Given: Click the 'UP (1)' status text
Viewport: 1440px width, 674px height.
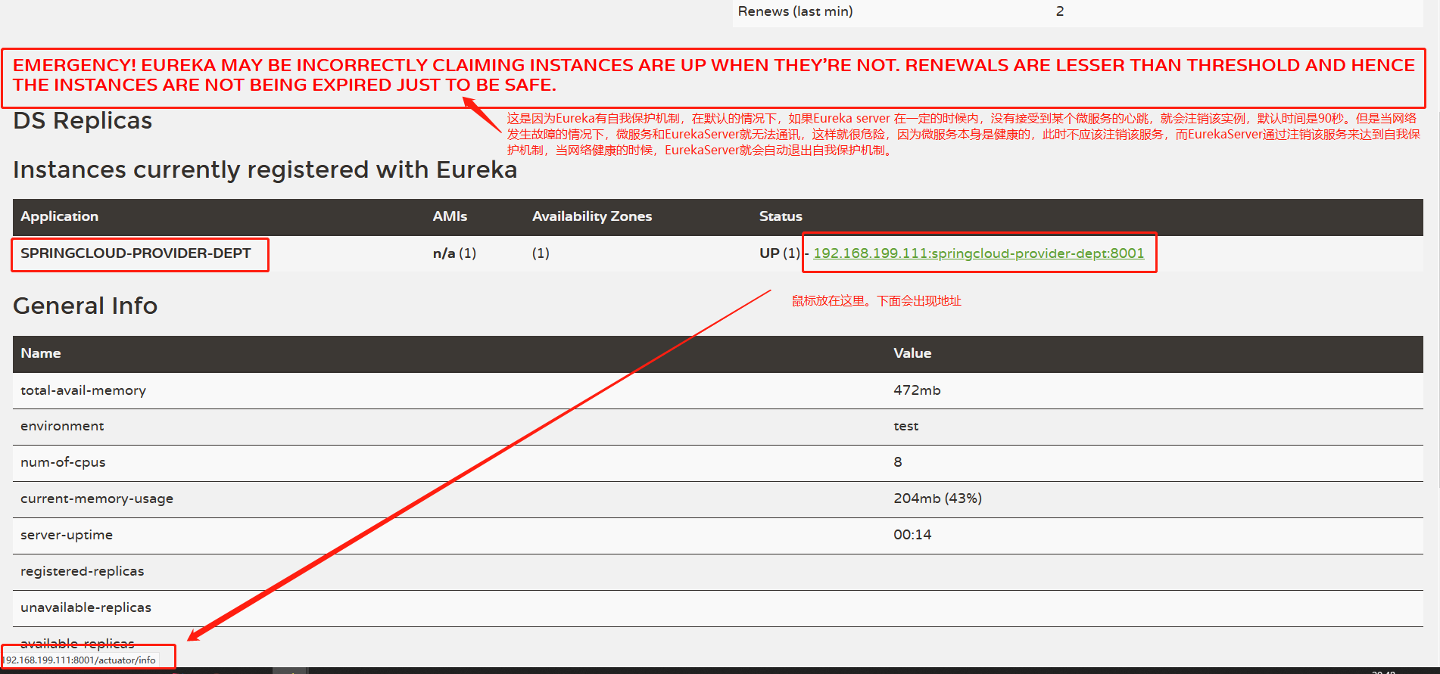Looking at the screenshot, I should [x=780, y=253].
